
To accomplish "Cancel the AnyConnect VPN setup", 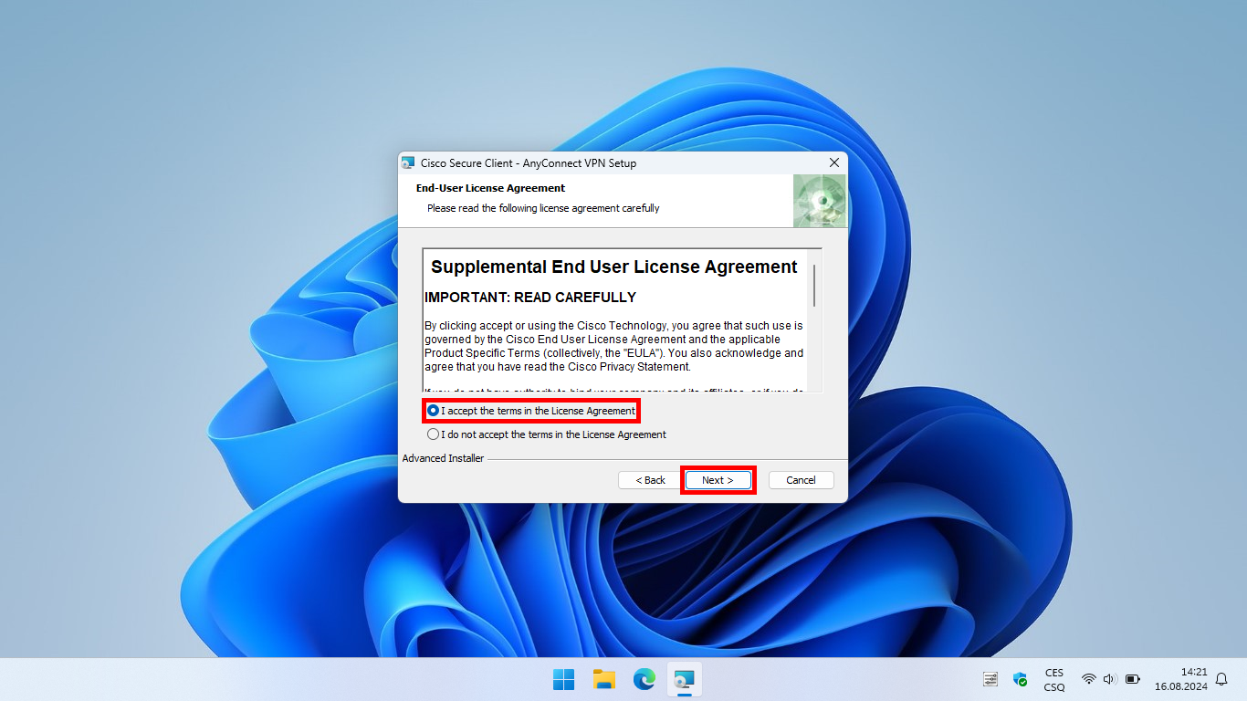I will [801, 480].
